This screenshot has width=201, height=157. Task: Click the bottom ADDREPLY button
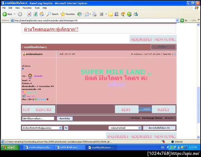141,136
